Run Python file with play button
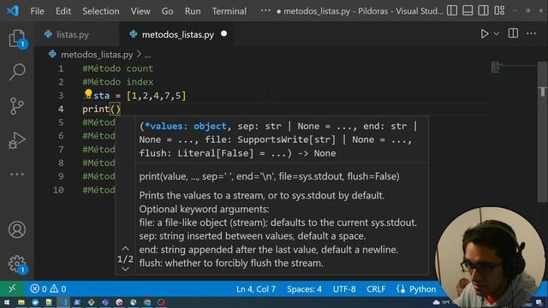Screen dimensions: 548x308 click(x=485, y=33)
